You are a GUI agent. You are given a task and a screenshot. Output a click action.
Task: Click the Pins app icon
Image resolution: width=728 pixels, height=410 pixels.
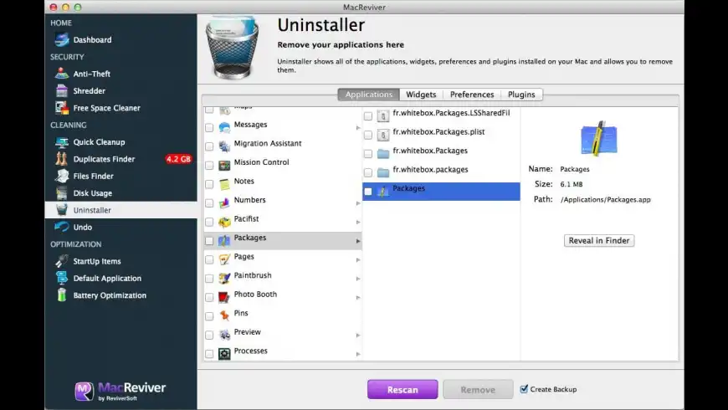(x=224, y=316)
